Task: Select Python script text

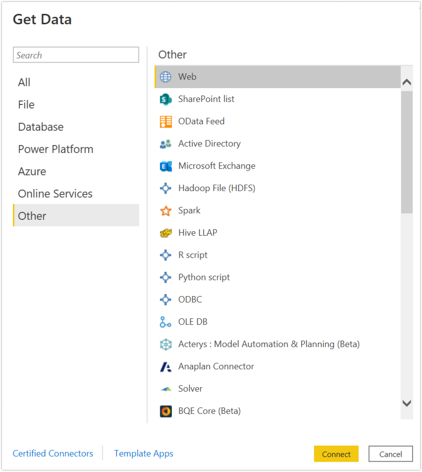Action: 204,277
